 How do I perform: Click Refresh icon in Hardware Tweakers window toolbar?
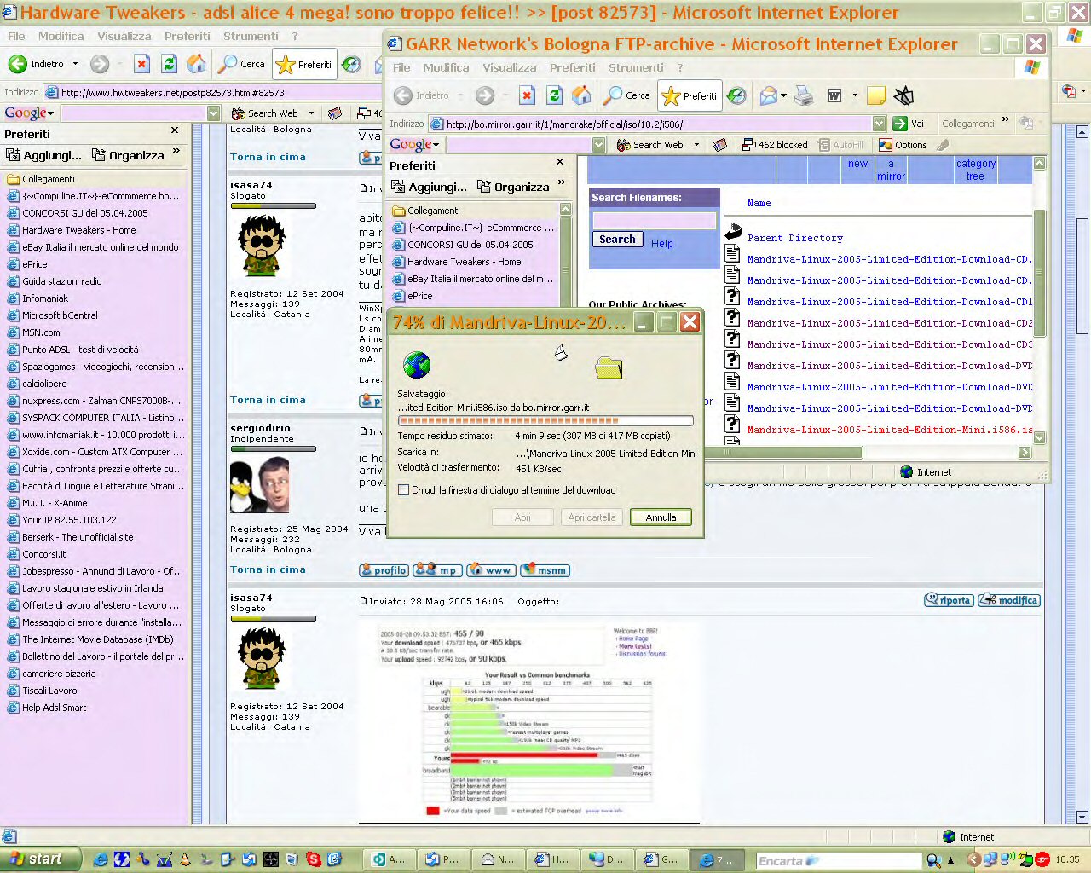point(169,64)
